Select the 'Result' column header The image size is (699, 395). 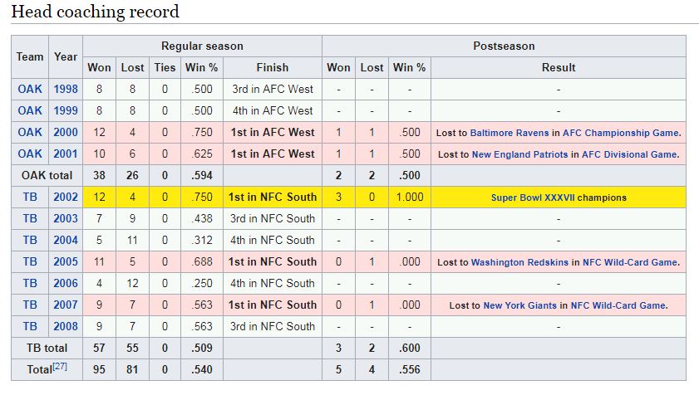coord(559,68)
